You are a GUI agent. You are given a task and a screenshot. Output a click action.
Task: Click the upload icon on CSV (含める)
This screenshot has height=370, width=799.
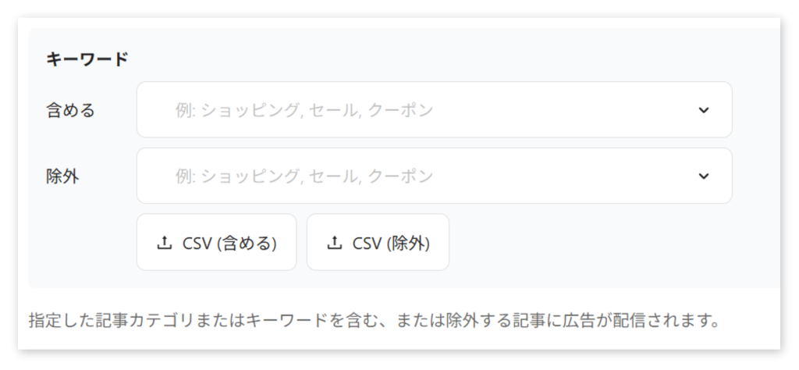[x=164, y=243]
